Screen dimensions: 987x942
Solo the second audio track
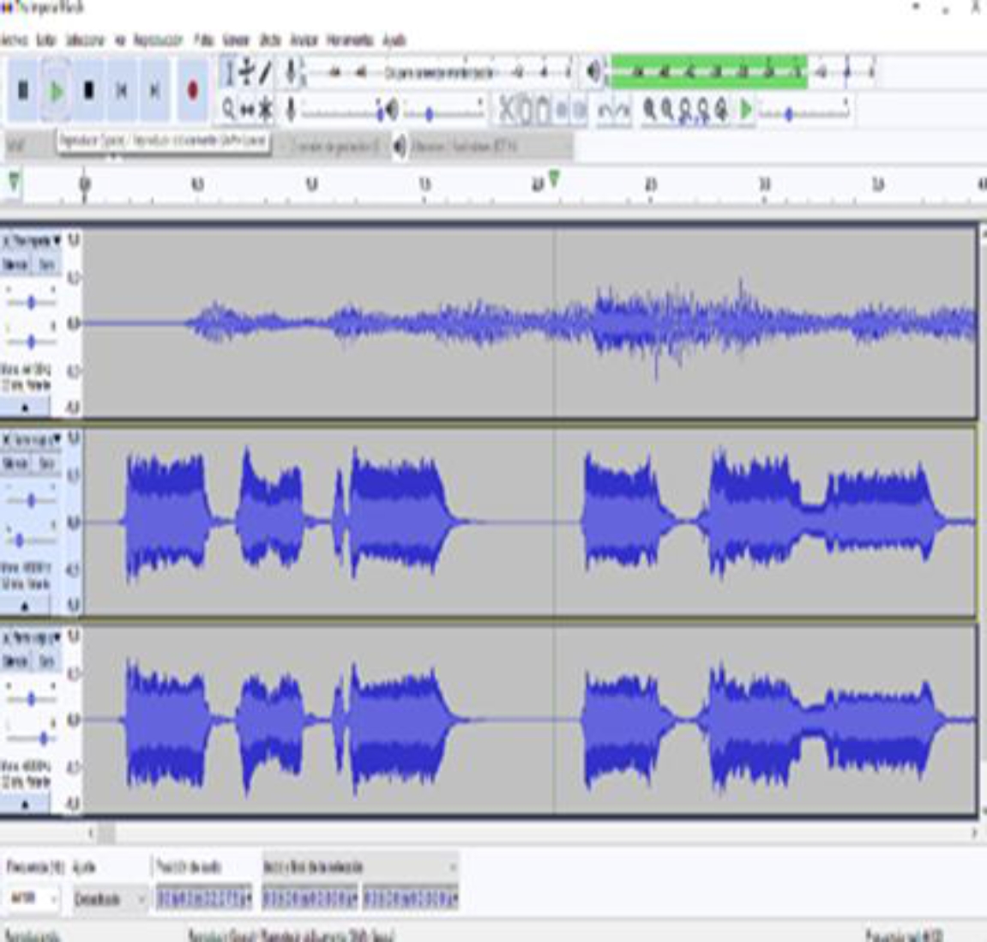click(x=46, y=463)
